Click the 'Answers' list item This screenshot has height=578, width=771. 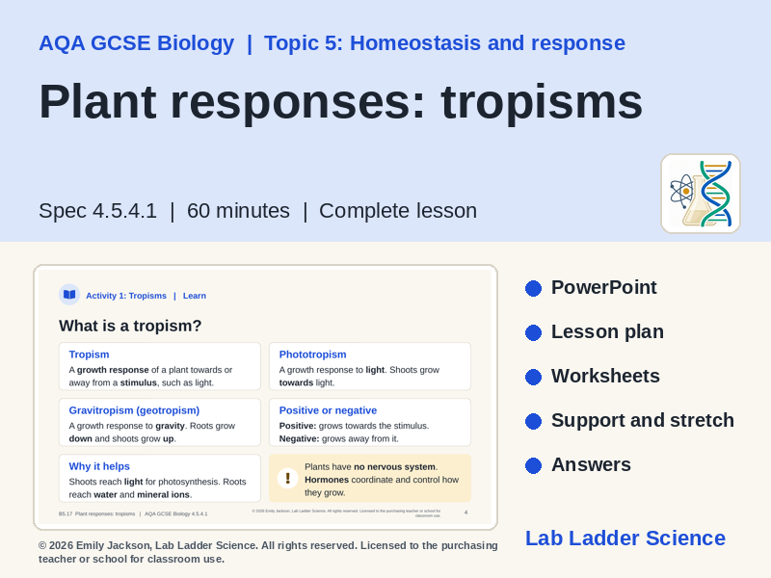[591, 465]
